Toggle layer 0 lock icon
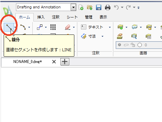This screenshot has height=122, width=162. [x=133, y=45]
